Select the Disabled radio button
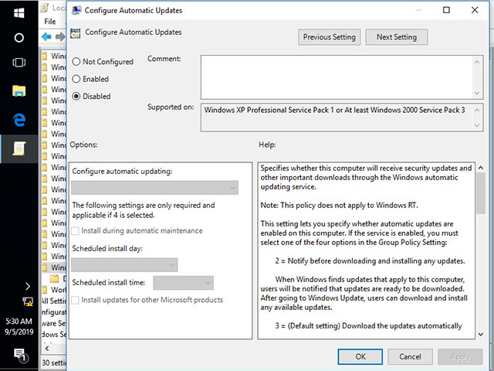This screenshot has height=371, width=494. tap(76, 96)
